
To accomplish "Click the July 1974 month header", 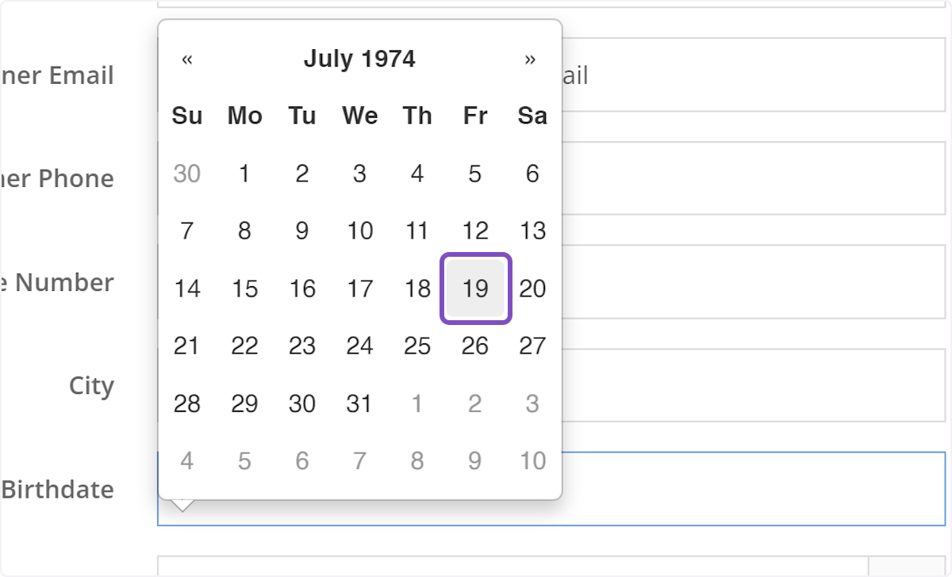I will pyautogui.click(x=359, y=58).
